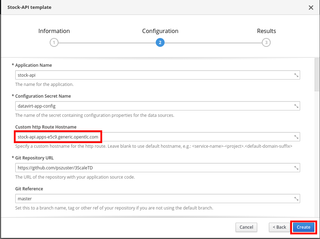Close the Stock-API template dialog

[x=311, y=7]
